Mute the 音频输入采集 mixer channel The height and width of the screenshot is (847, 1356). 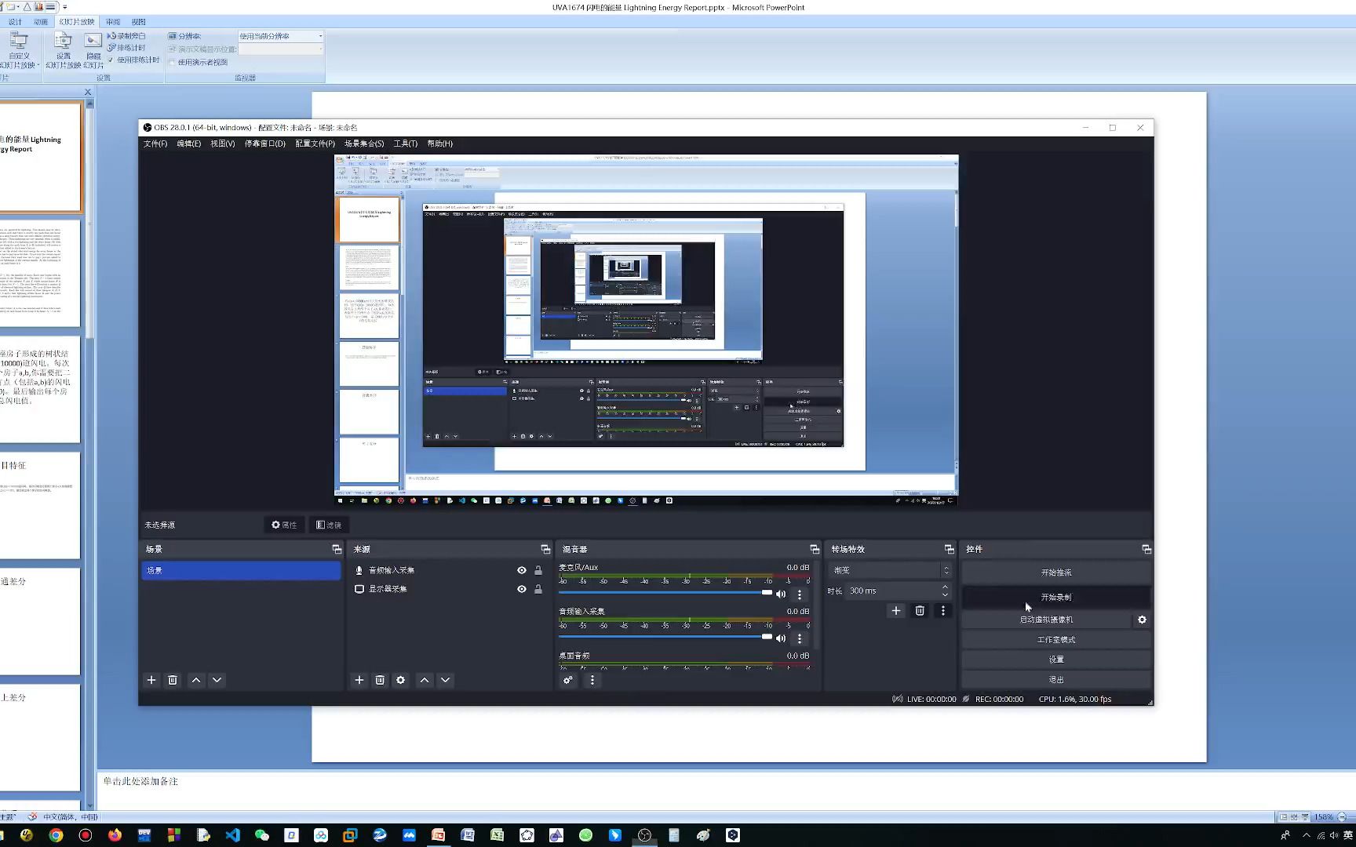point(781,638)
